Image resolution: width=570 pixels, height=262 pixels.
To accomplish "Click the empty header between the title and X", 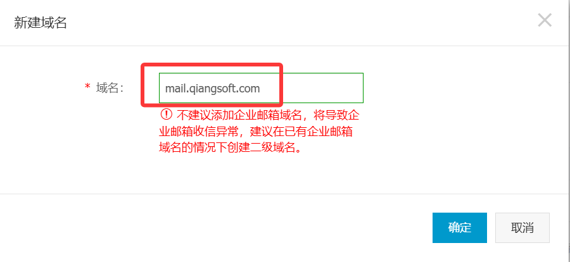I will coord(301,23).
